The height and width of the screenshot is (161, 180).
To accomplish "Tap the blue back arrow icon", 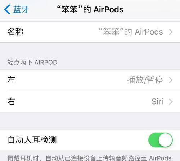I will point(7,9).
